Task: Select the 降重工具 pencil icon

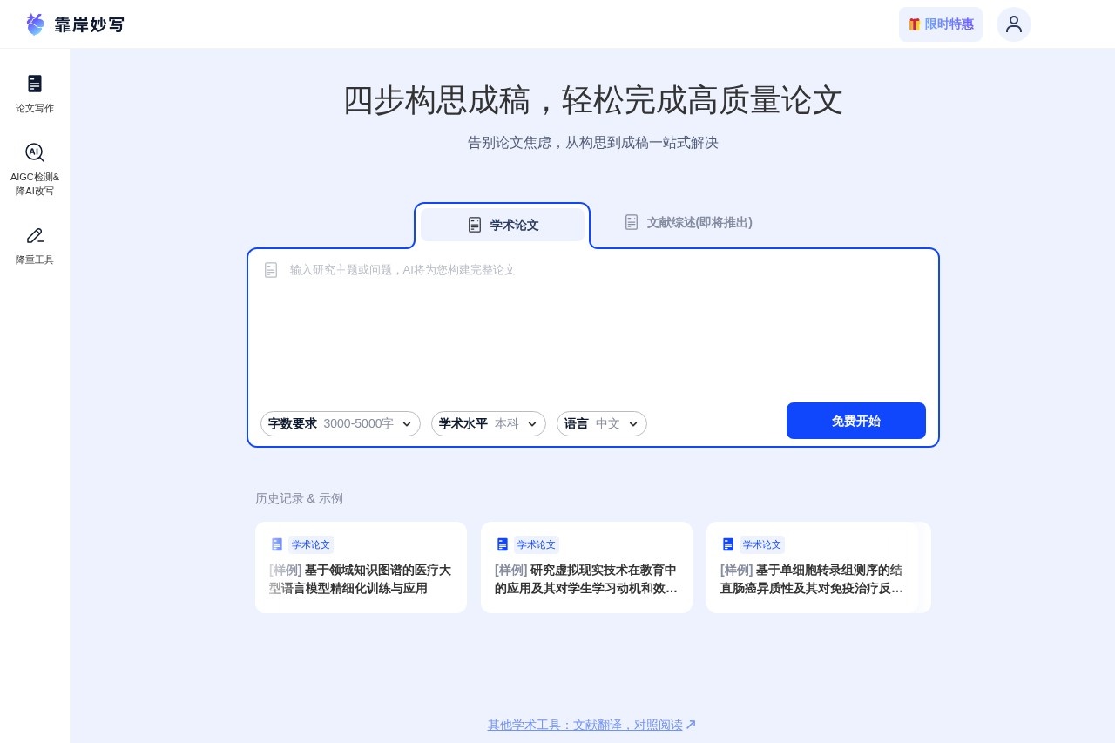Action: pos(35,236)
